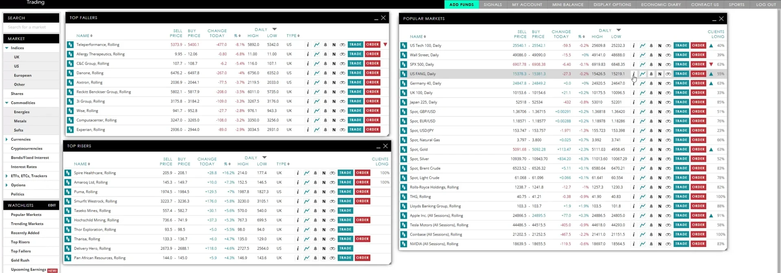The width and height of the screenshot is (781, 273).
Task: Open info icon for US Tech 100, Daily
Action: tap(633, 45)
